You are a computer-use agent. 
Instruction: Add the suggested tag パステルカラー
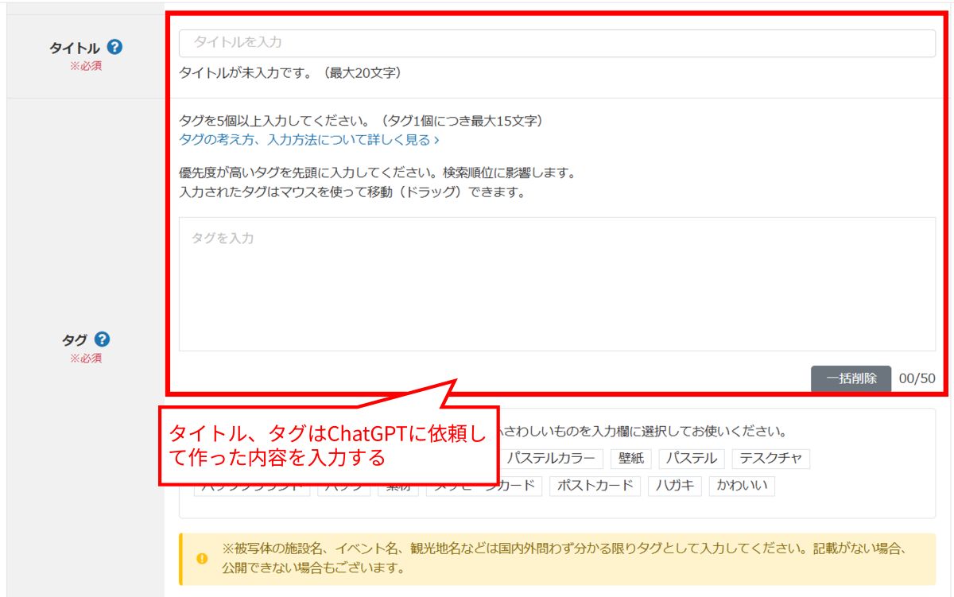[x=550, y=459]
